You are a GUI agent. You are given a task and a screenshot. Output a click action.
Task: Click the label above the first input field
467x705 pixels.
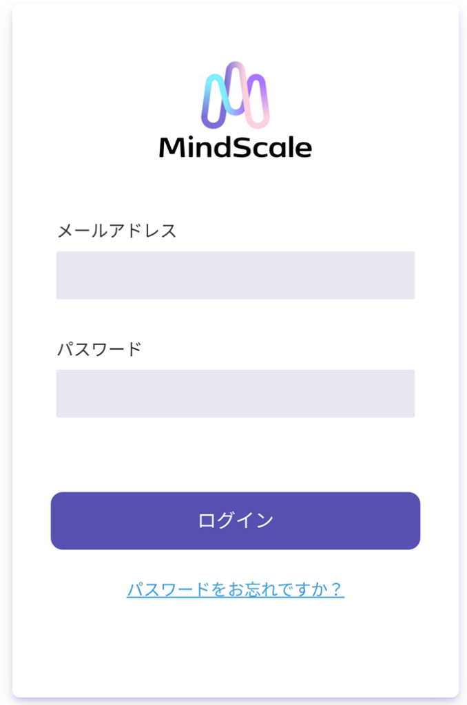tap(116, 231)
